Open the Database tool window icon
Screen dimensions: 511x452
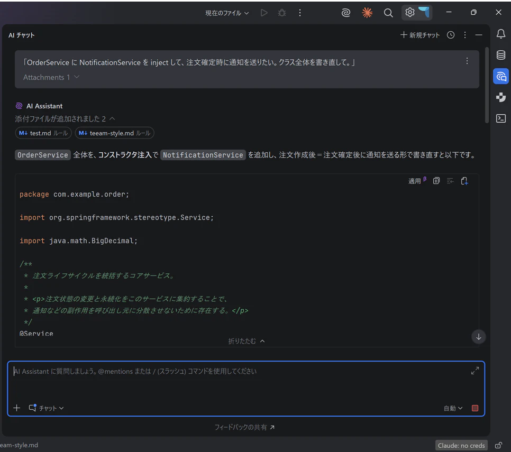501,55
